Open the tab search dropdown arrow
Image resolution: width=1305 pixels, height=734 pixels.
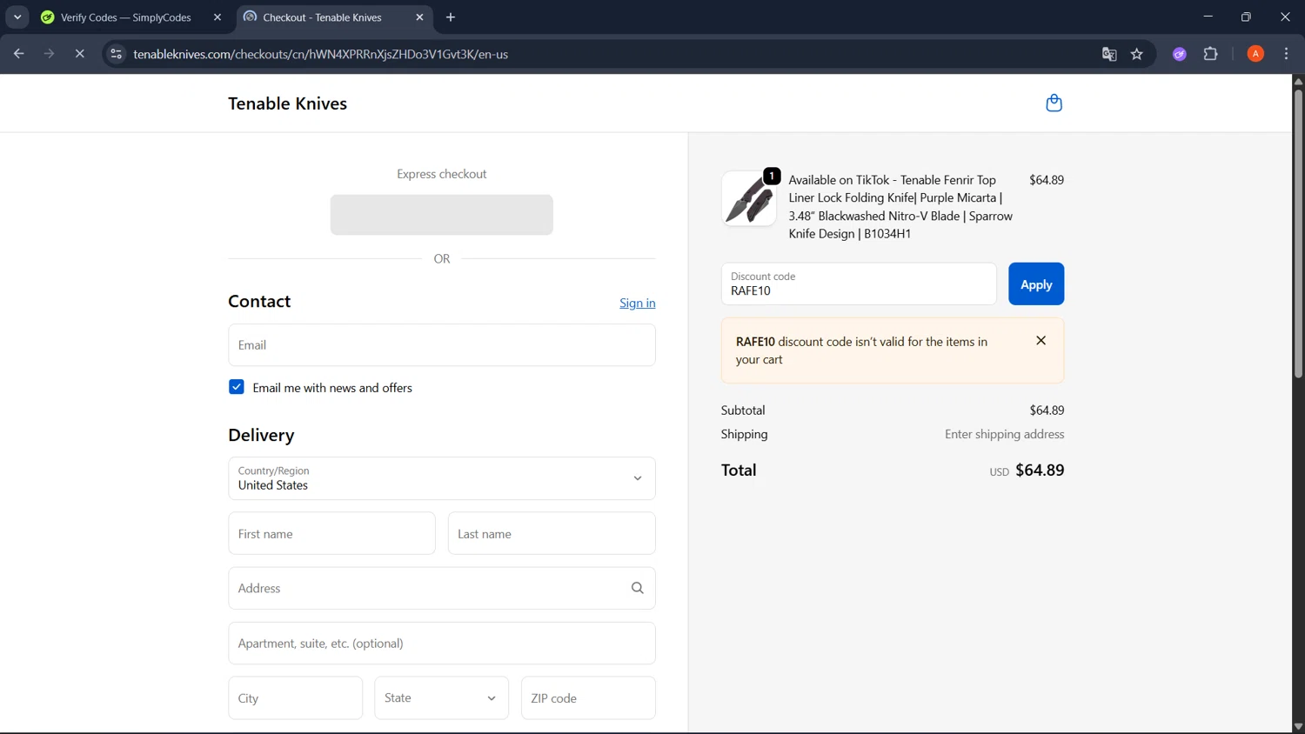[17, 17]
